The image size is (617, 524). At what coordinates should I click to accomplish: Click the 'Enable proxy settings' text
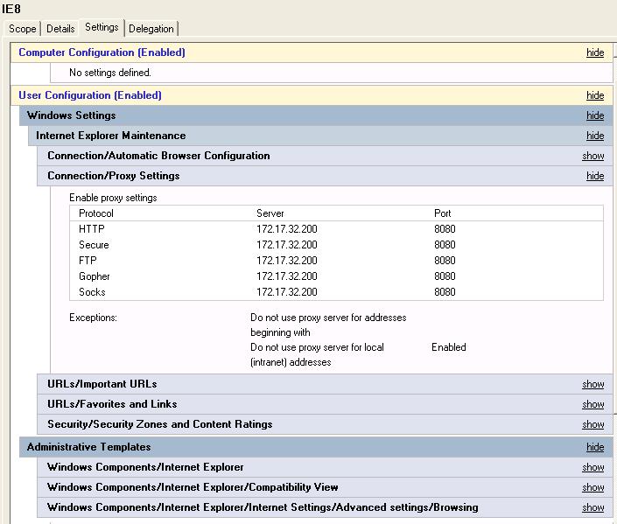113,198
